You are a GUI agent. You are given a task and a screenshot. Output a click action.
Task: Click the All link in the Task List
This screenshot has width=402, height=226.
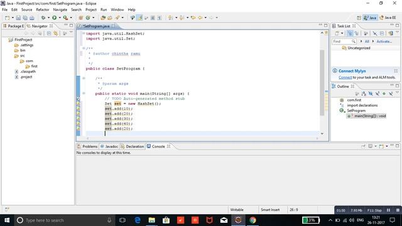(x=367, y=41)
